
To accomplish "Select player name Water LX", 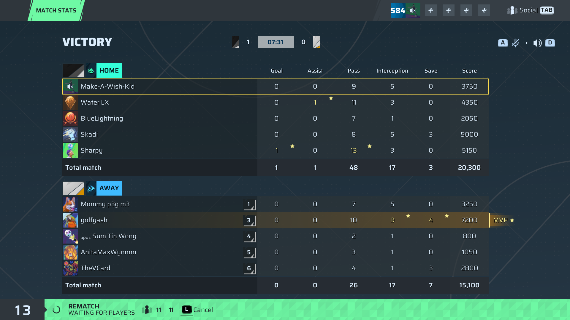I will coord(95,103).
